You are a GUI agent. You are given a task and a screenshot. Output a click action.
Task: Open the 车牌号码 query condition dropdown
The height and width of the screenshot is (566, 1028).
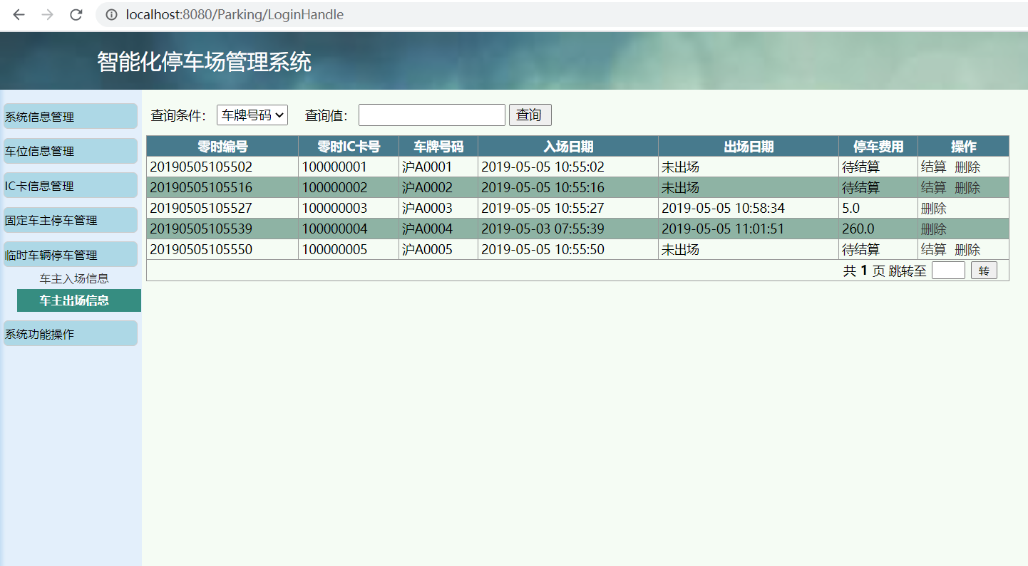[x=252, y=115]
